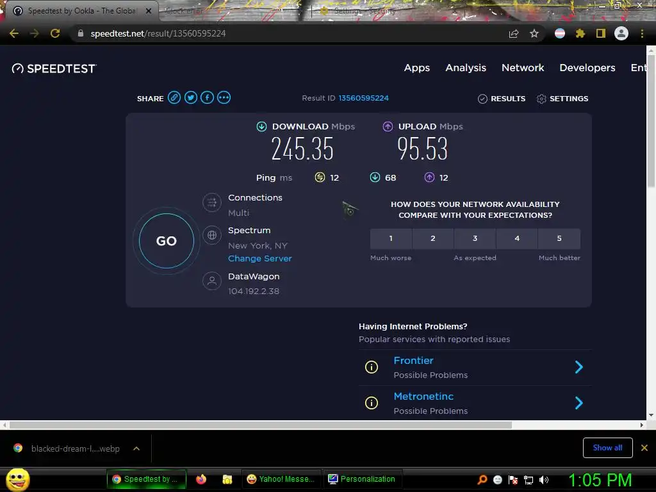Share result on Twitter

click(x=191, y=98)
